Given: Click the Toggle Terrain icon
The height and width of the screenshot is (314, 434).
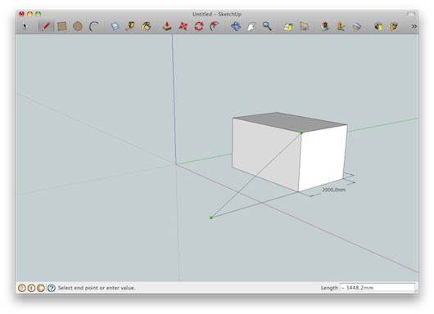Looking at the screenshot, I should point(304,26).
